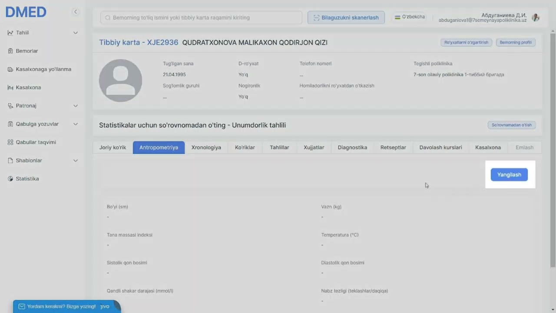This screenshot has height=313, width=556.
Task: Click the Patronaj stethoscope icon
Action: coord(10,106)
